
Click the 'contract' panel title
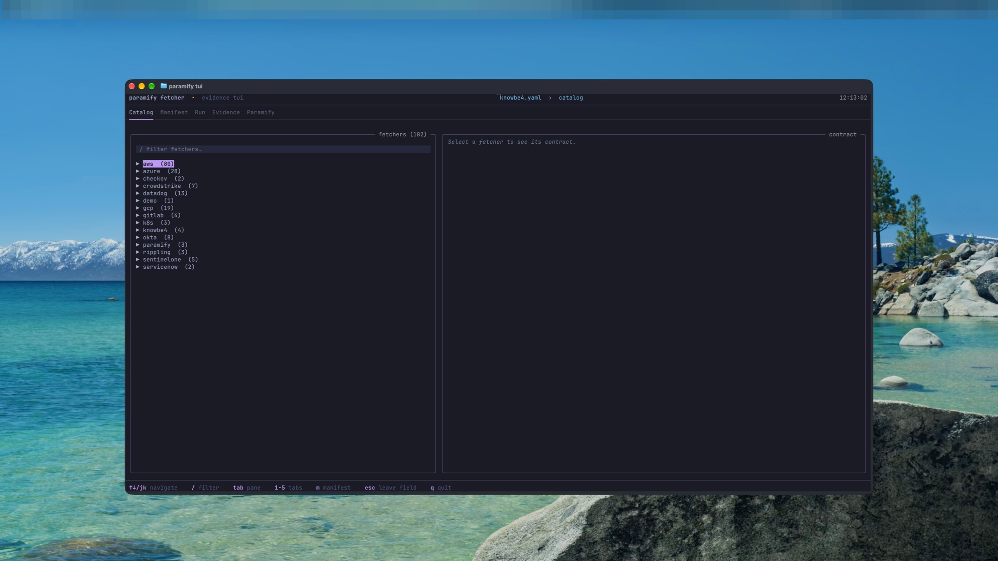[x=842, y=134]
